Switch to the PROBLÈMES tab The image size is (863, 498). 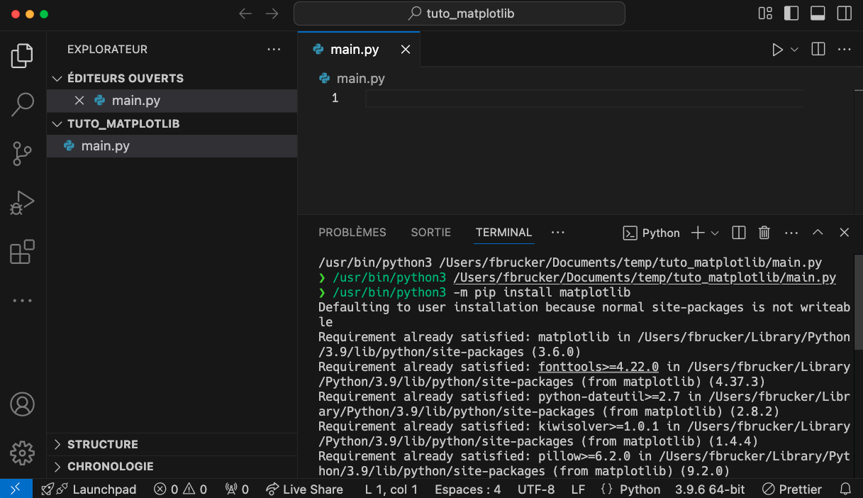tap(352, 233)
